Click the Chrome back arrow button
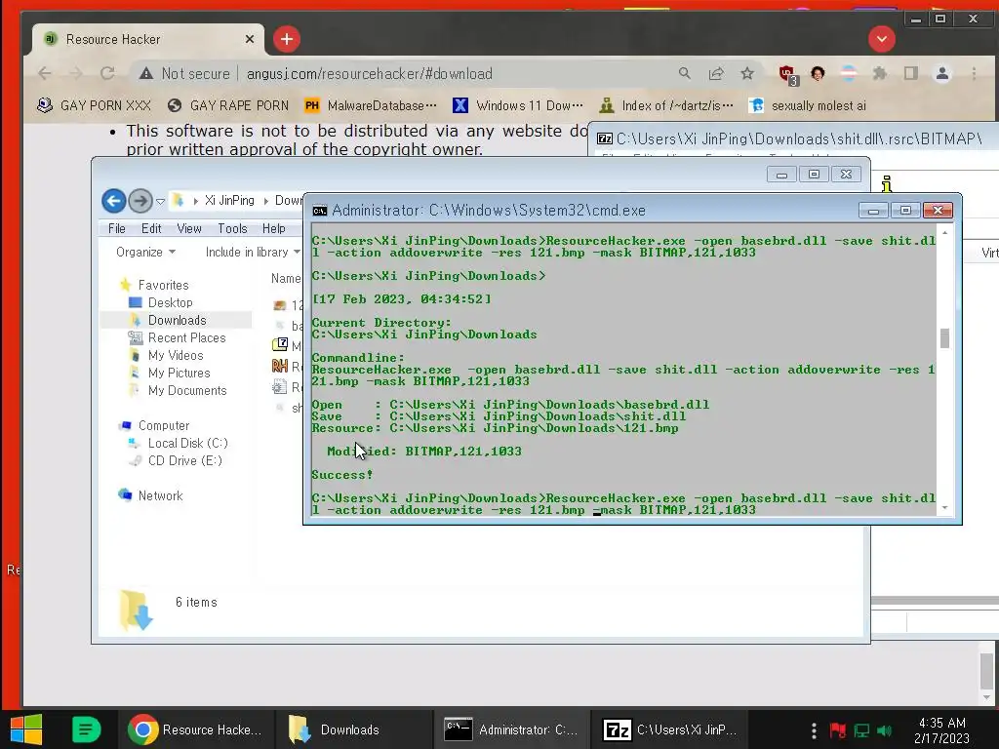The width and height of the screenshot is (999, 749). coord(45,73)
